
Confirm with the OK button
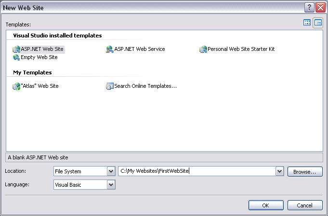[266, 205]
